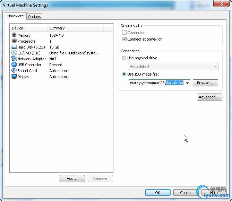Image resolution: width=232 pixels, height=201 pixels.
Task: Confirm the settings with OK
Action: tap(158, 193)
